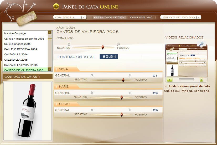The height and width of the screenshot is (145, 217).
Task: Play the related video with green button
Action: pyautogui.click(x=169, y=80)
